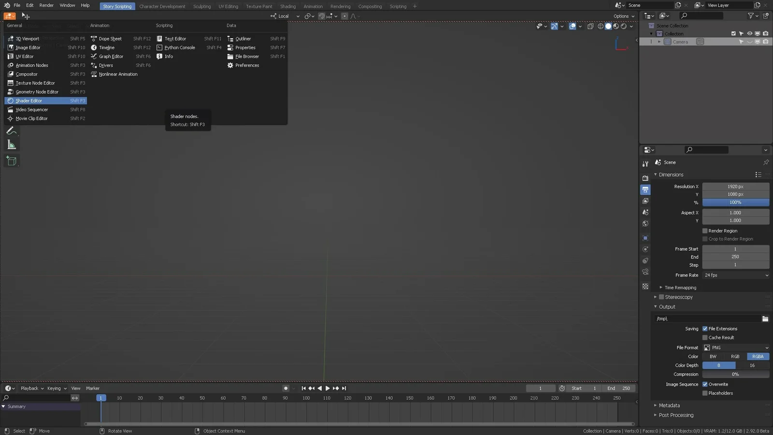The width and height of the screenshot is (773, 435).
Task: Switch to Solid viewport shading mode
Action: [608, 26]
